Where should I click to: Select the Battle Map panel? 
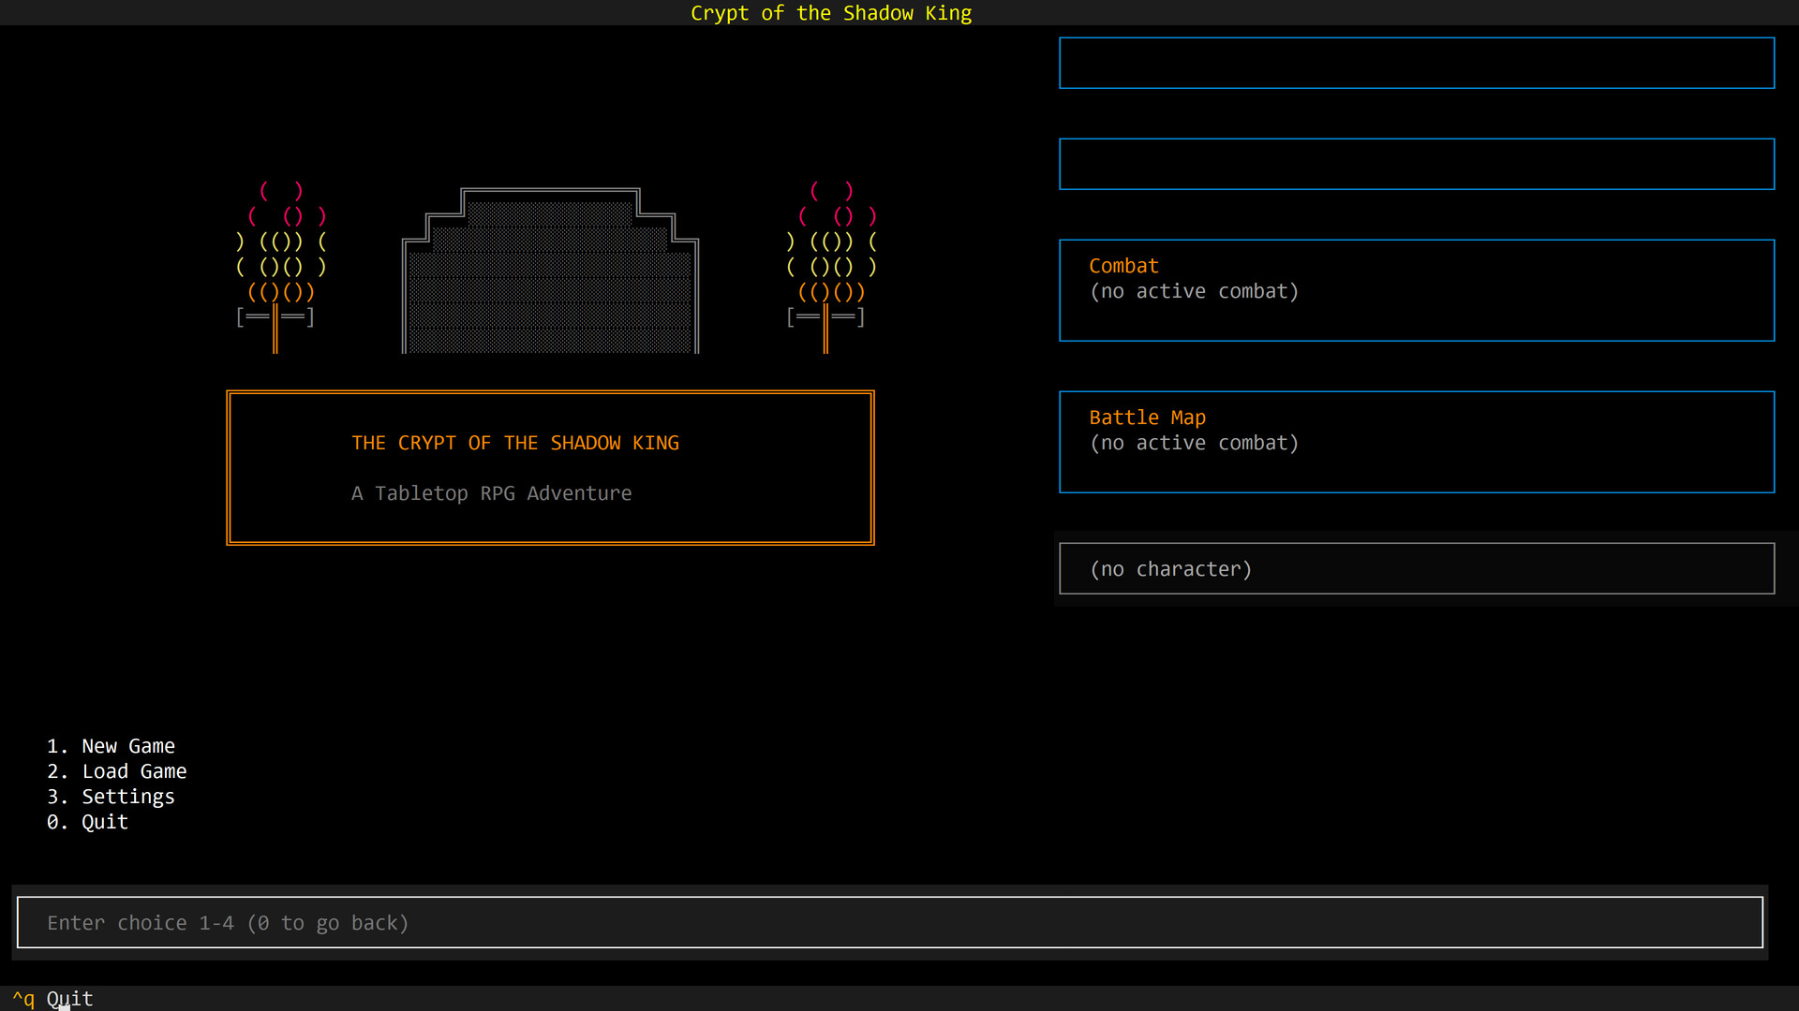click(x=1416, y=442)
